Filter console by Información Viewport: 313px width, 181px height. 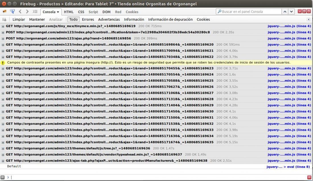click(x=134, y=19)
